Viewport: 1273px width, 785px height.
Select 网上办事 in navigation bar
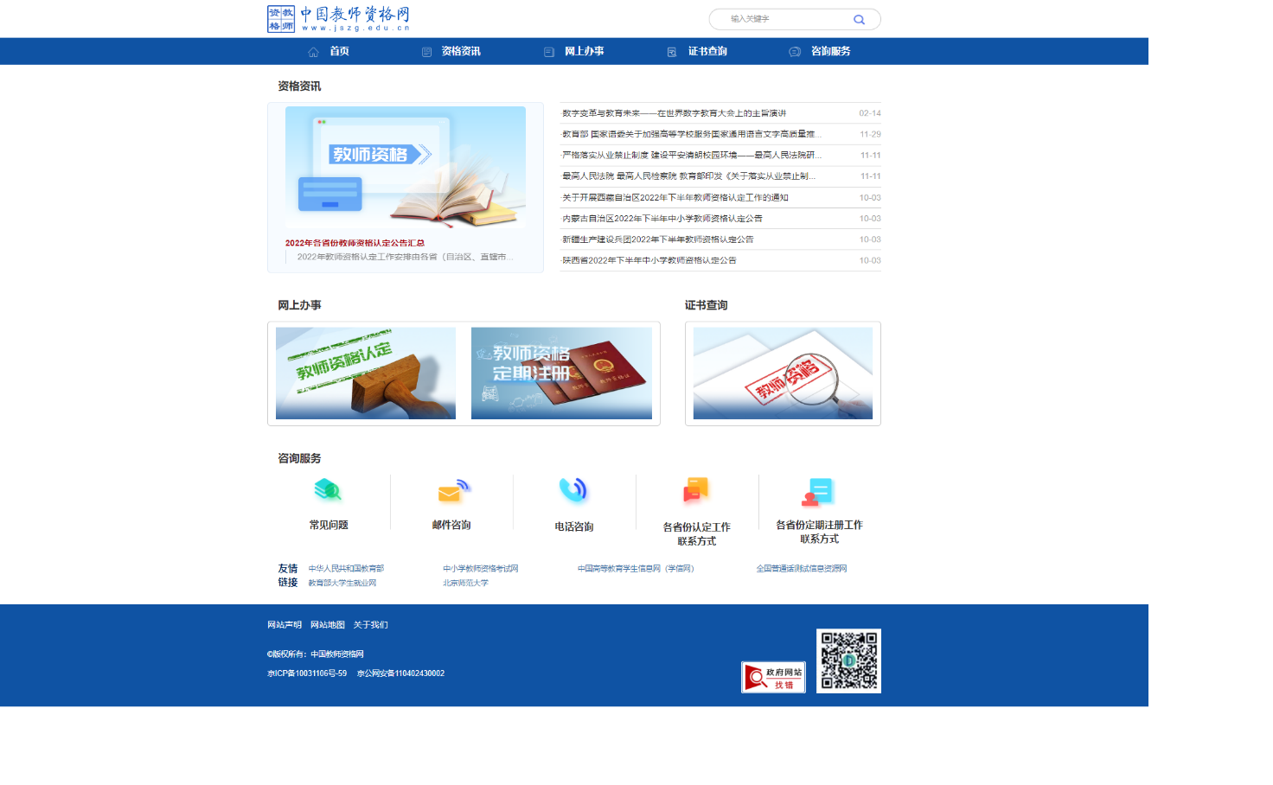(x=574, y=52)
